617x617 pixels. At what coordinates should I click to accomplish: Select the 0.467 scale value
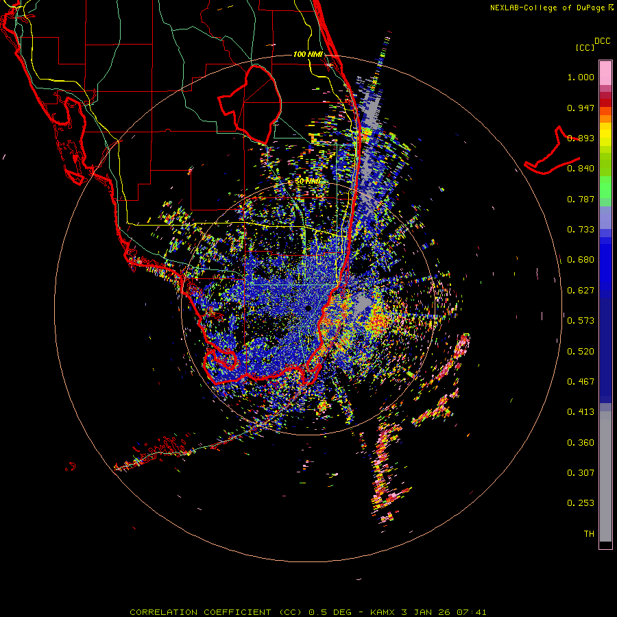(581, 382)
